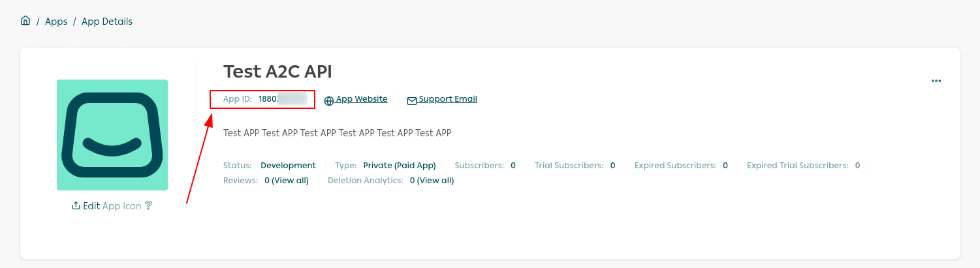Open the Support Email link
The width and height of the screenshot is (980, 268).
(x=448, y=99)
